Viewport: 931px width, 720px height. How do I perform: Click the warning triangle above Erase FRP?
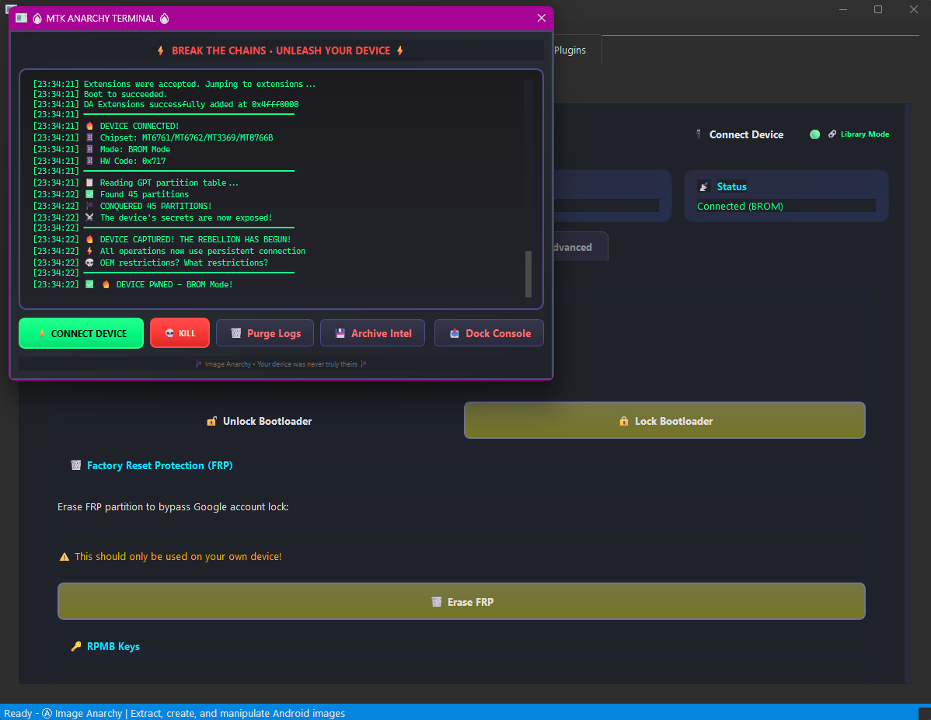(x=65, y=556)
